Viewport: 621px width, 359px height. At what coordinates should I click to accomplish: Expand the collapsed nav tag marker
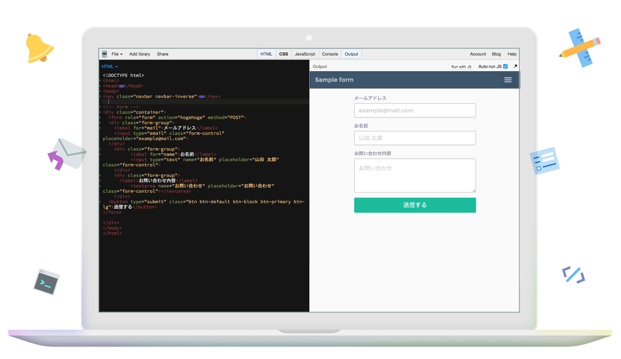pyautogui.click(x=202, y=97)
